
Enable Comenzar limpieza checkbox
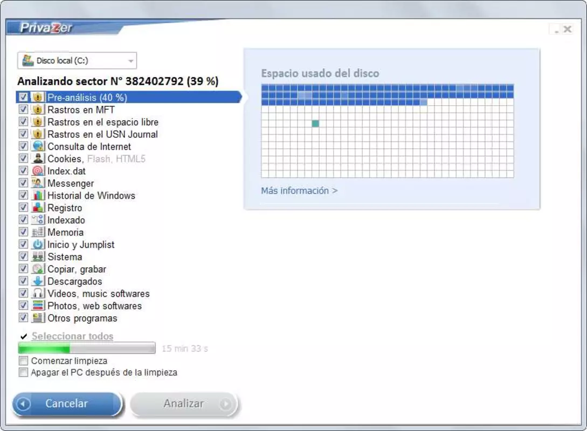(x=23, y=360)
